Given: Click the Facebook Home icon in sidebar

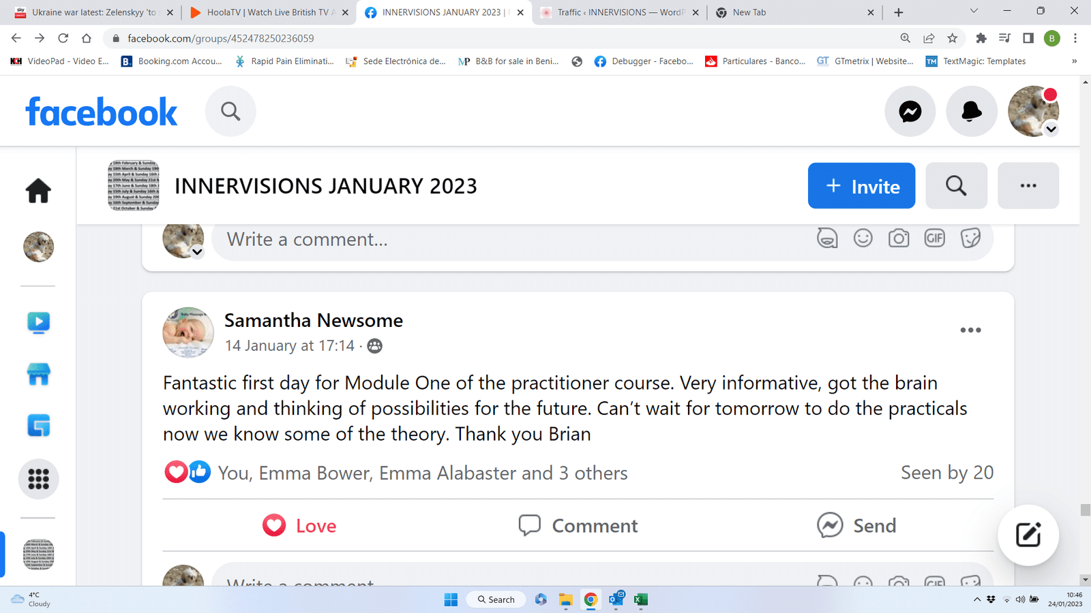Looking at the screenshot, I should (38, 191).
